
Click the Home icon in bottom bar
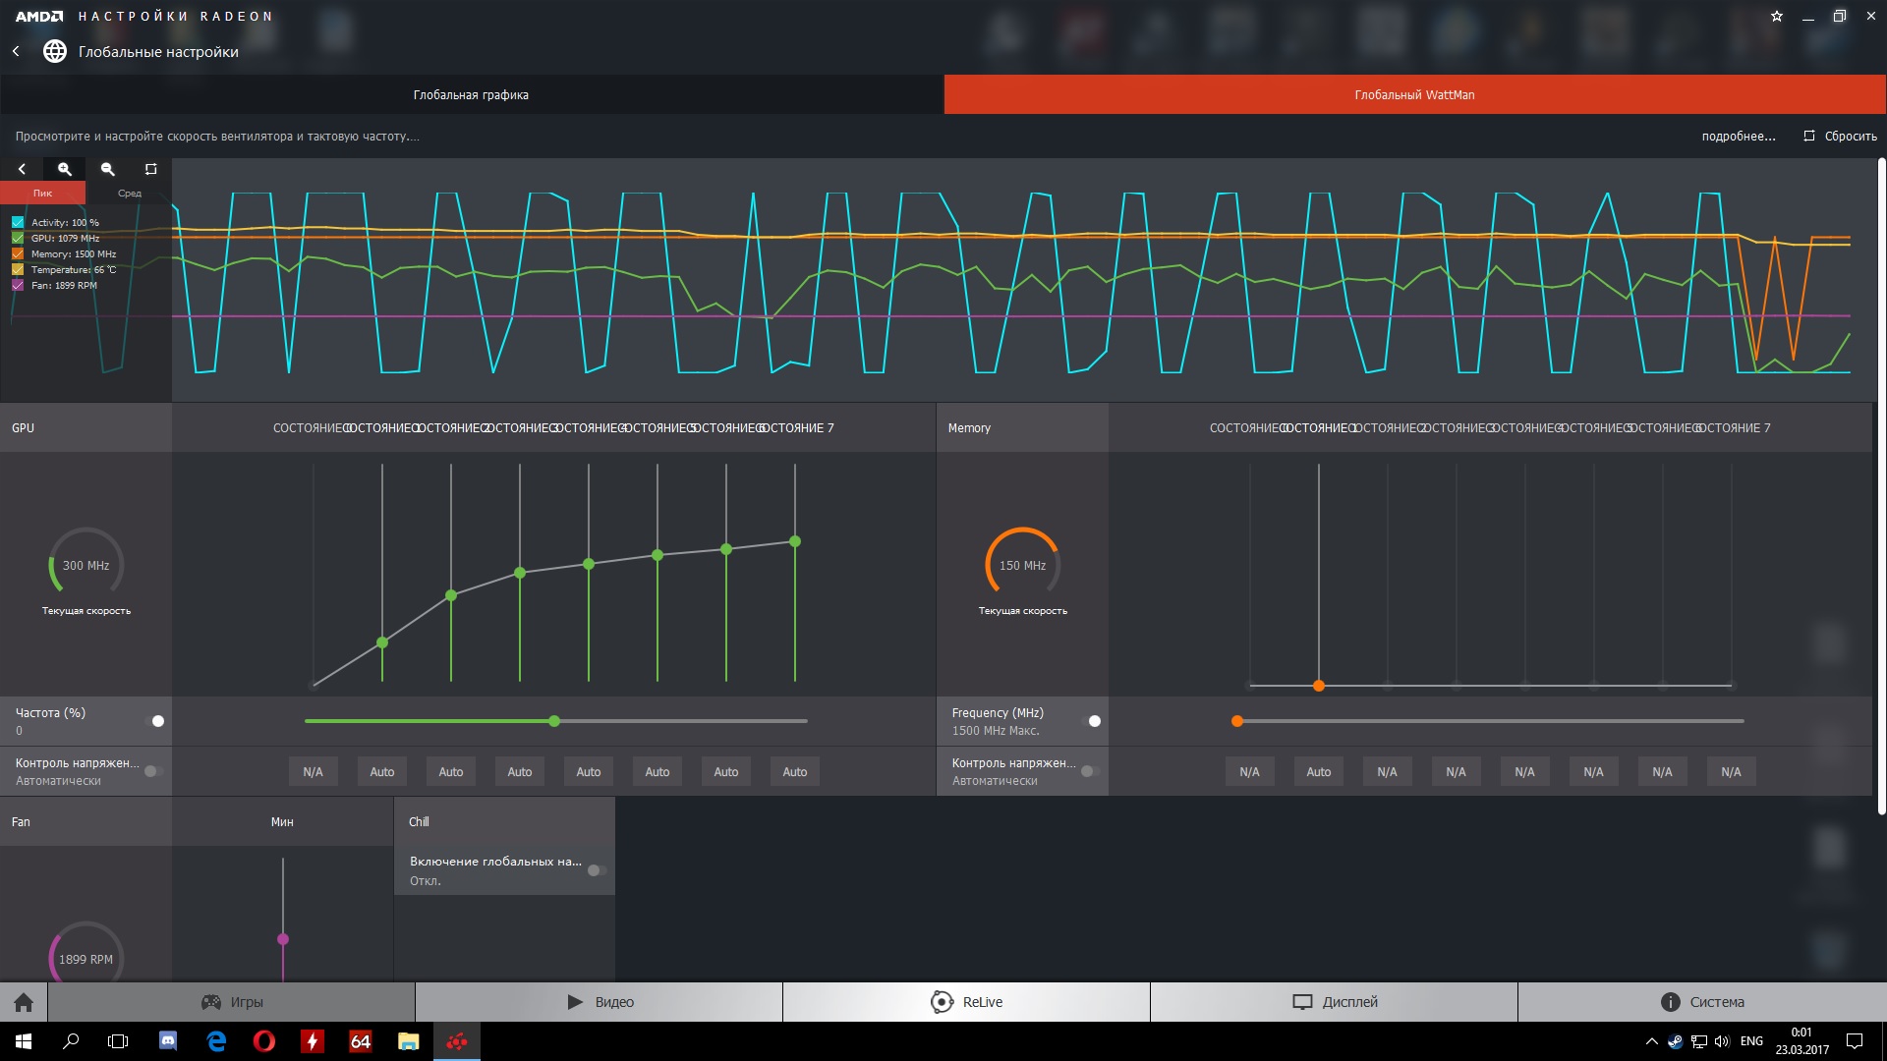24,1002
